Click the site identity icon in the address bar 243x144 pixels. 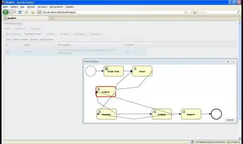coord(39,12)
